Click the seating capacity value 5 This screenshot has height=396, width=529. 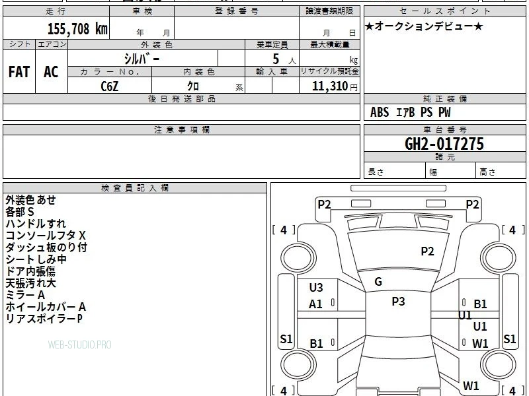tap(276, 59)
